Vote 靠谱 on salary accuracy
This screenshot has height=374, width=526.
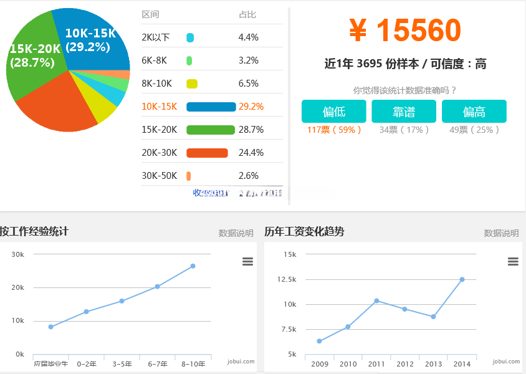[404, 112]
